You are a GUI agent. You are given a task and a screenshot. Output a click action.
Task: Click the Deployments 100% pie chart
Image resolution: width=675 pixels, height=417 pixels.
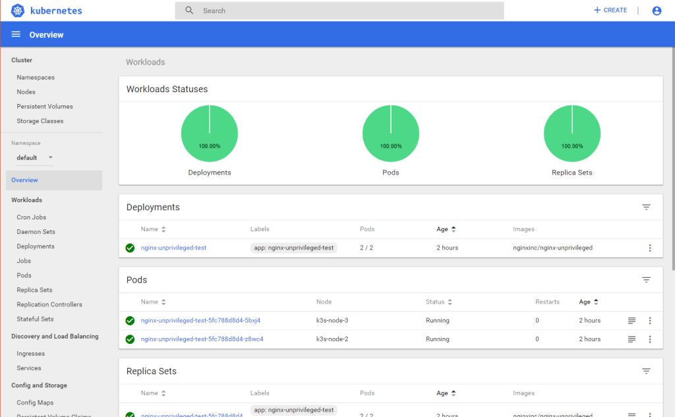tap(210, 134)
